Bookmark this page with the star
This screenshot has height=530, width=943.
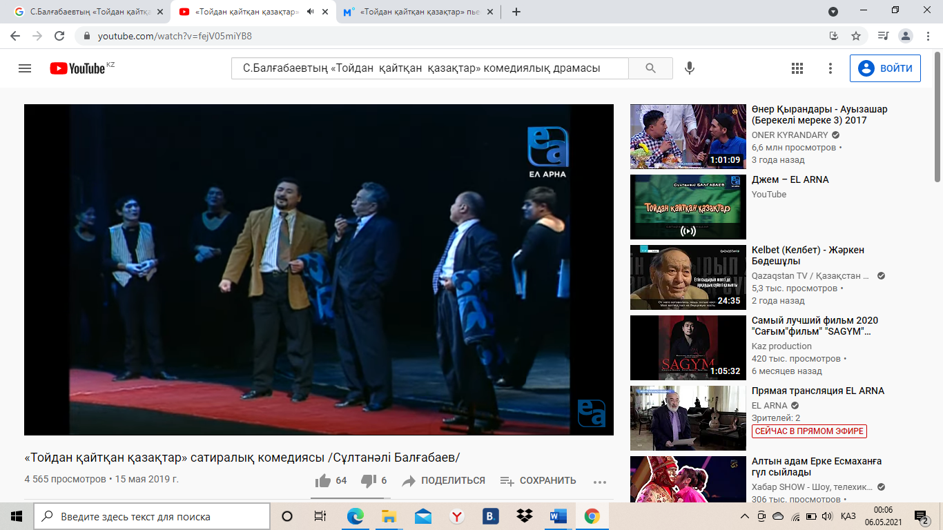coord(856,36)
